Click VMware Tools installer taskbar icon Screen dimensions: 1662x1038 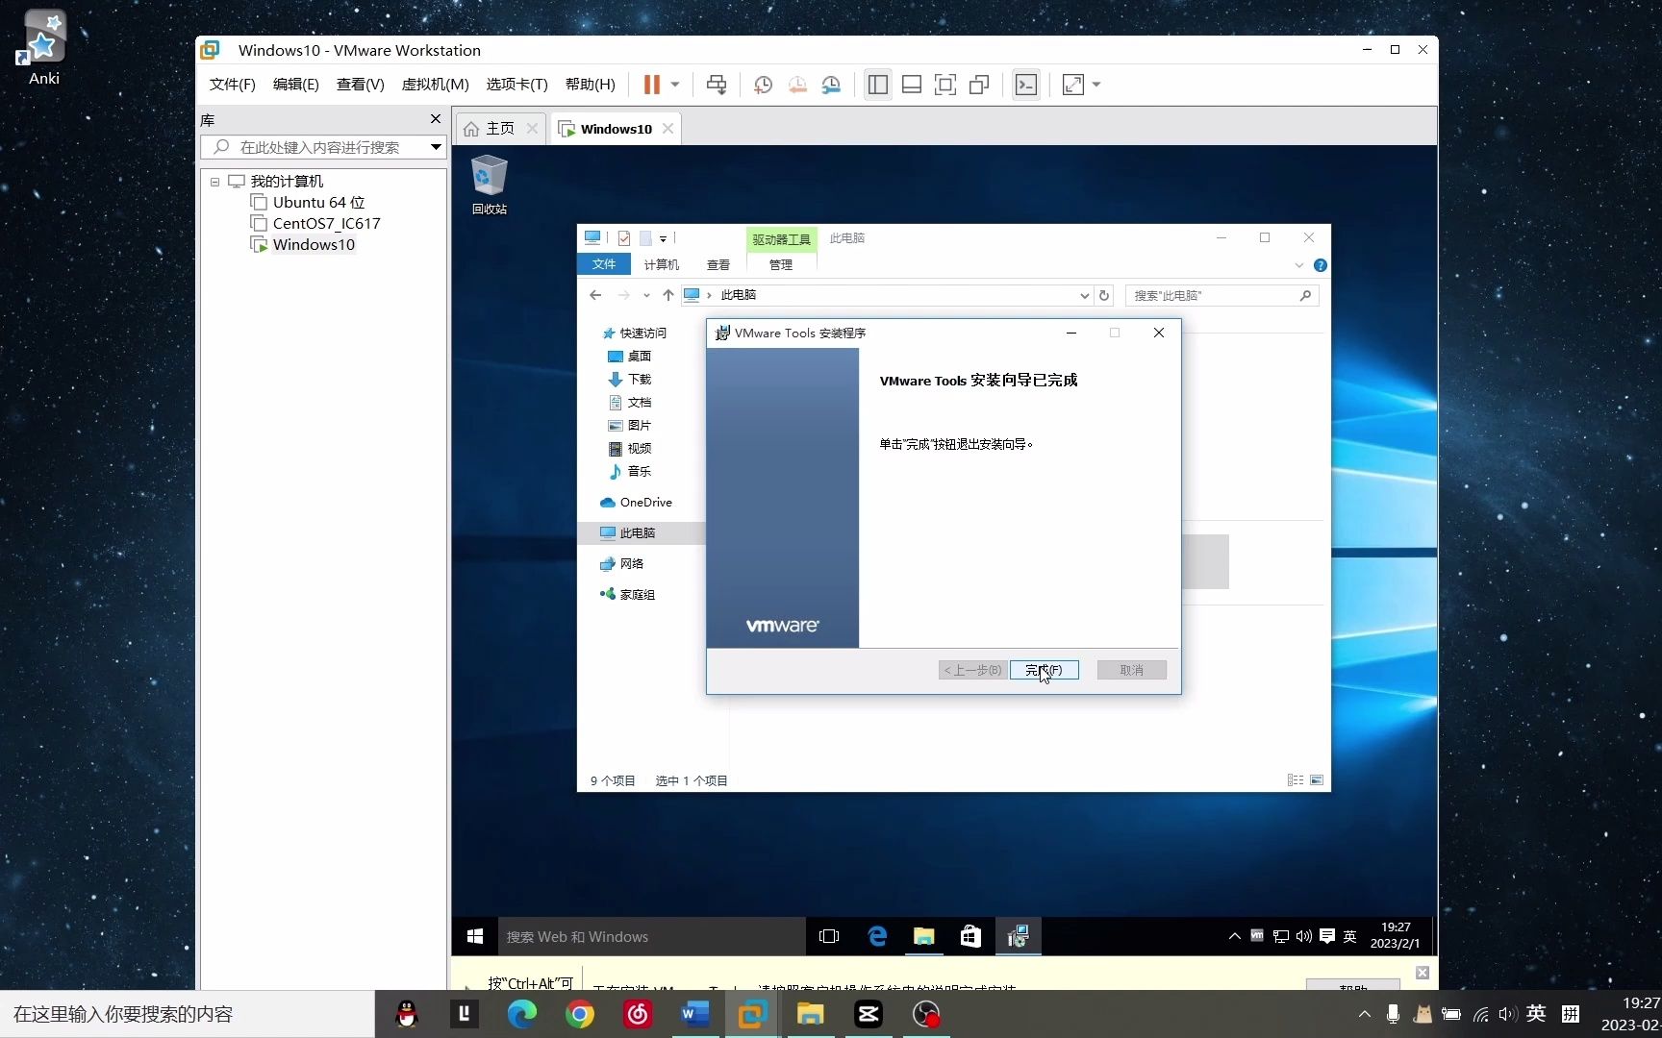1018,936
